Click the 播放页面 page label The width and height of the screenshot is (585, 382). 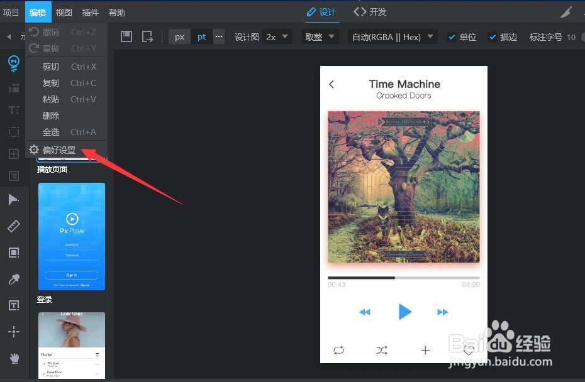52,170
